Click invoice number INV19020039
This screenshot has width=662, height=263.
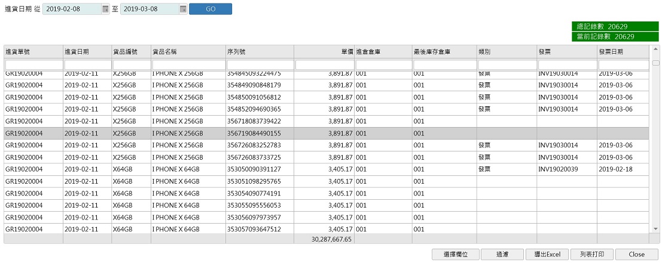tap(558, 169)
